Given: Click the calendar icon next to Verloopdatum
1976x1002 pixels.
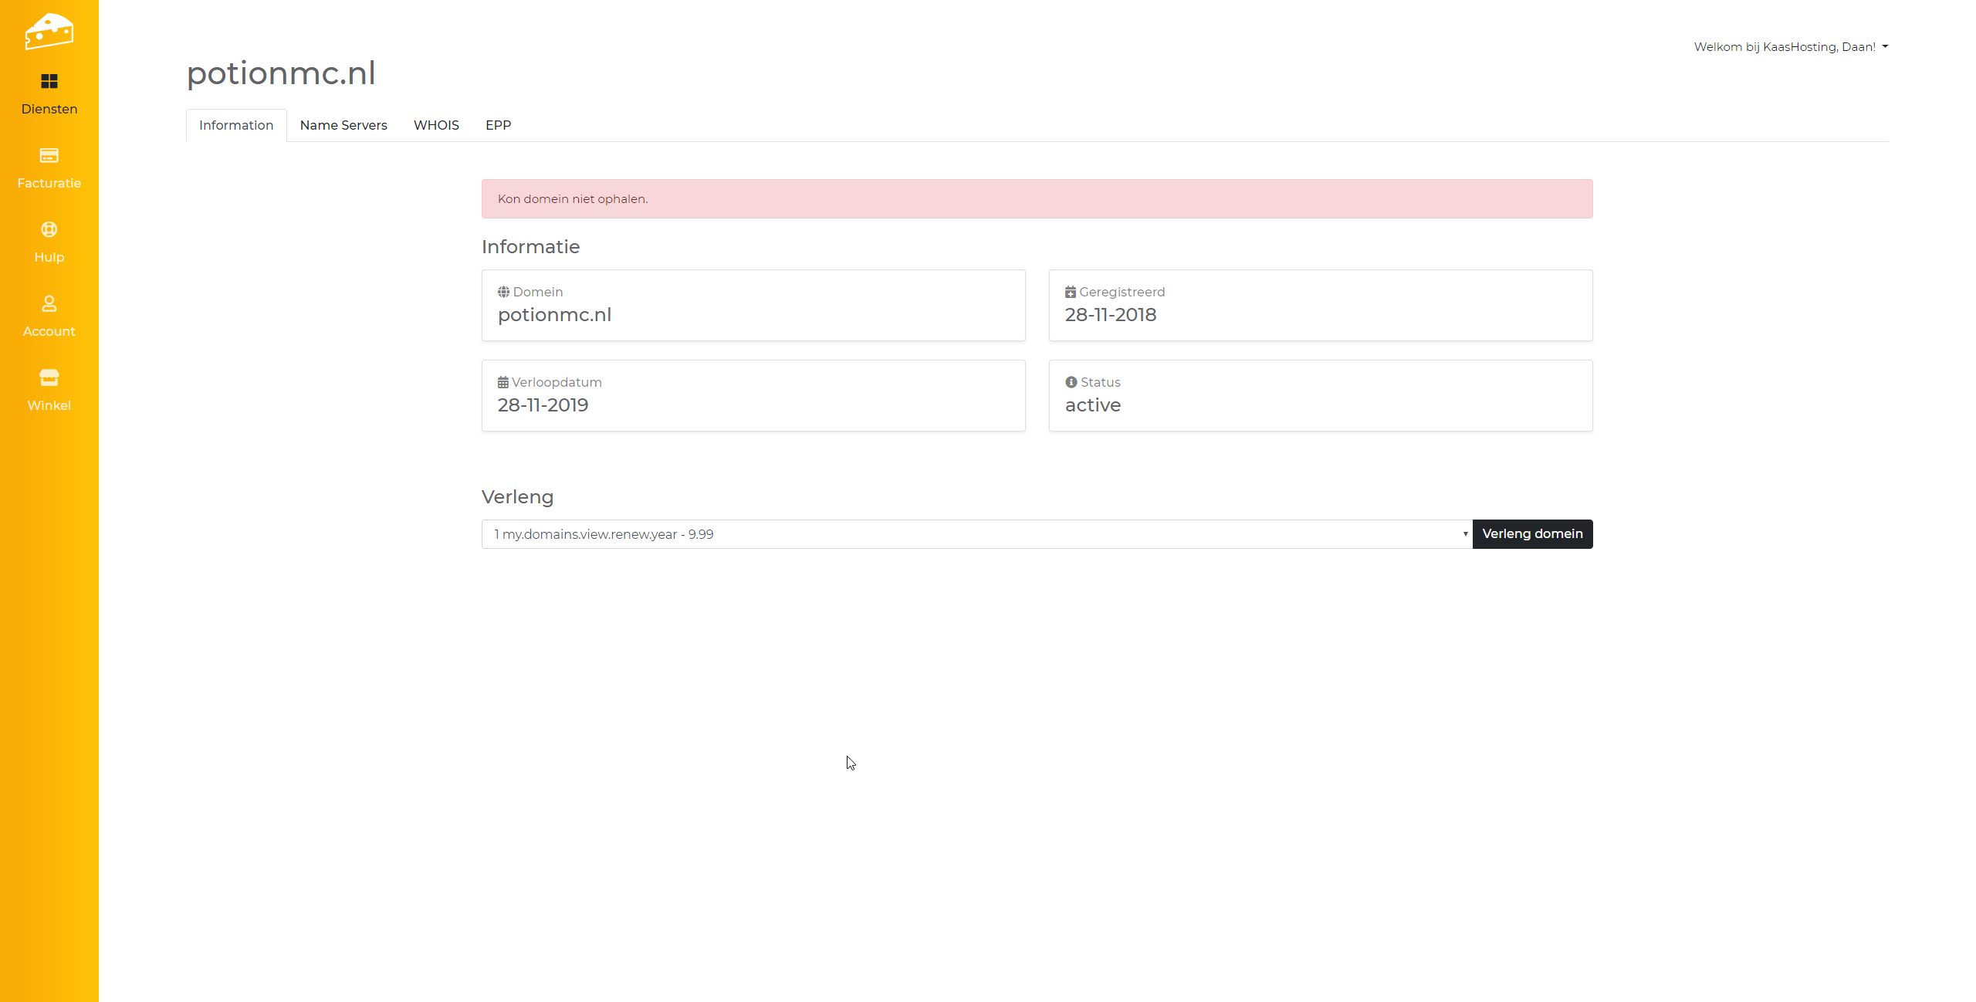Looking at the screenshot, I should tap(502, 382).
